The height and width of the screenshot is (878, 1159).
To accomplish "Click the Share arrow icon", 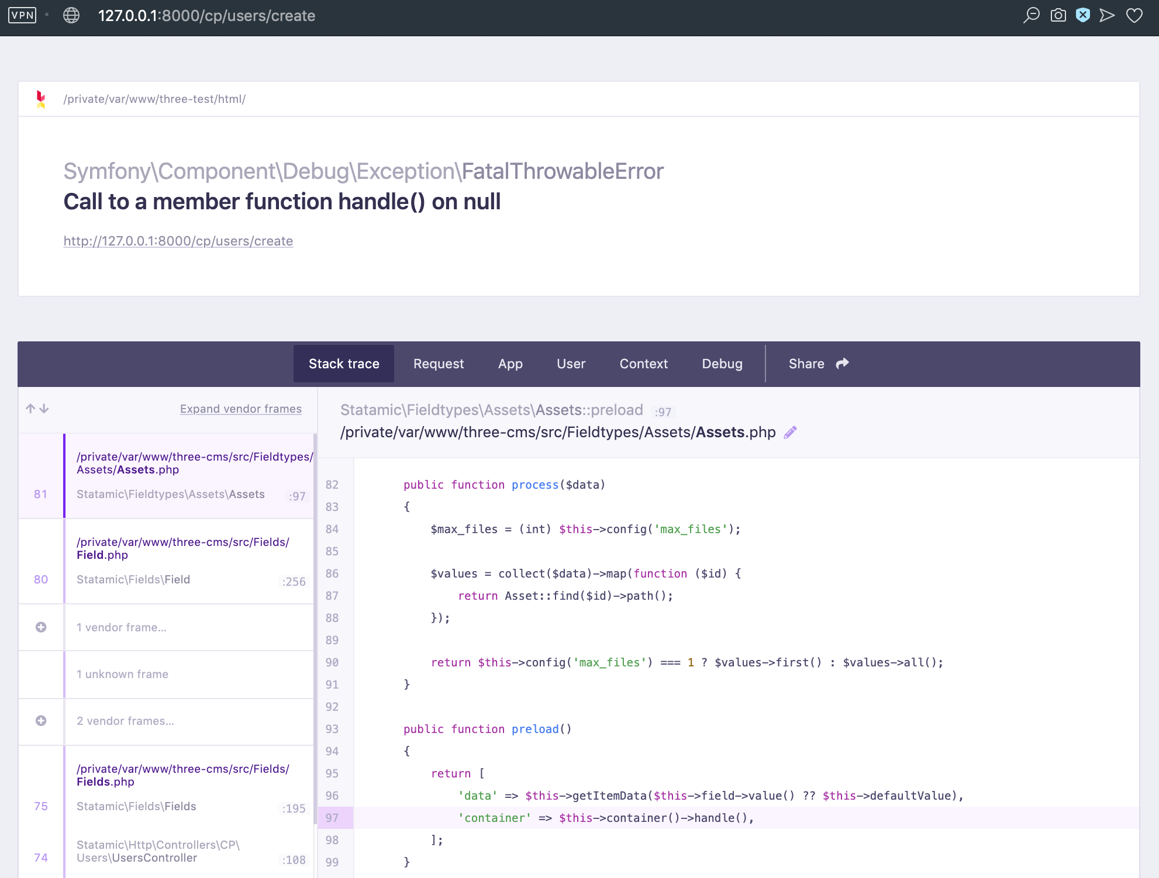I will tap(842, 364).
